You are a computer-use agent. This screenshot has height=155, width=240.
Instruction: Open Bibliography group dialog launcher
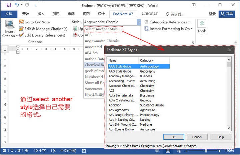pyautogui.click(x=193, y=43)
